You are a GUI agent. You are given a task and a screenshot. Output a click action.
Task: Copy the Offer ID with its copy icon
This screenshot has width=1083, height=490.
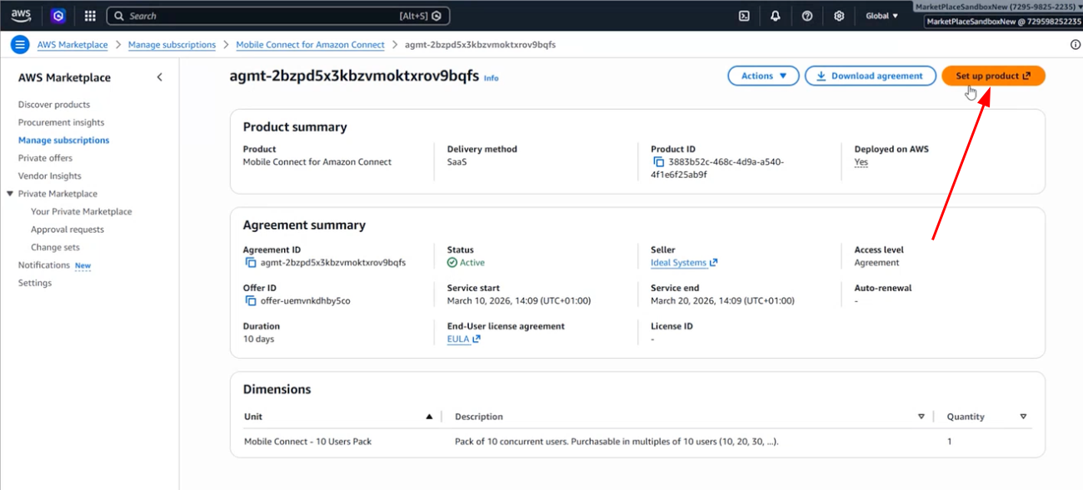click(x=250, y=301)
